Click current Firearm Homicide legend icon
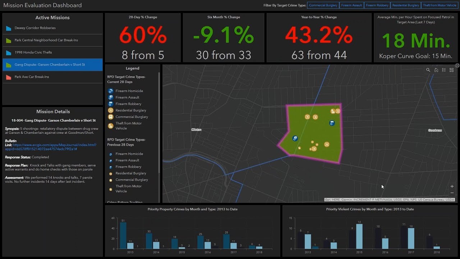This screenshot has height=259, width=460. tap(111, 91)
